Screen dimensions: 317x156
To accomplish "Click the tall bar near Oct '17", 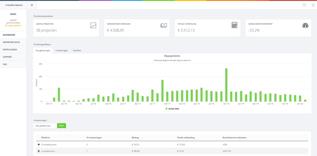I will tap(162, 91).
